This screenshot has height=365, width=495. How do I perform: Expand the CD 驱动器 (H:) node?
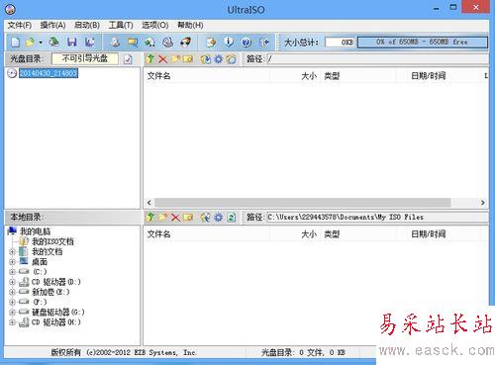tap(12, 322)
